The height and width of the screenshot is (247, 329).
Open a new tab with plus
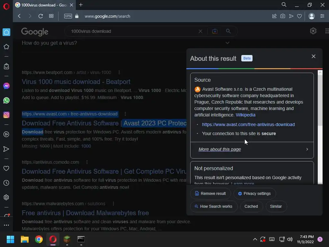point(81,5)
